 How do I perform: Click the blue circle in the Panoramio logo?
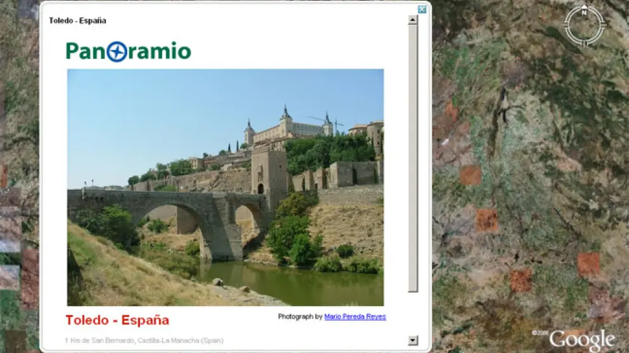pyautogui.click(x=116, y=51)
